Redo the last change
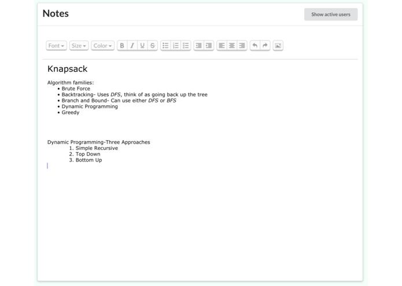The height and width of the screenshot is (286, 402). pos(265,46)
